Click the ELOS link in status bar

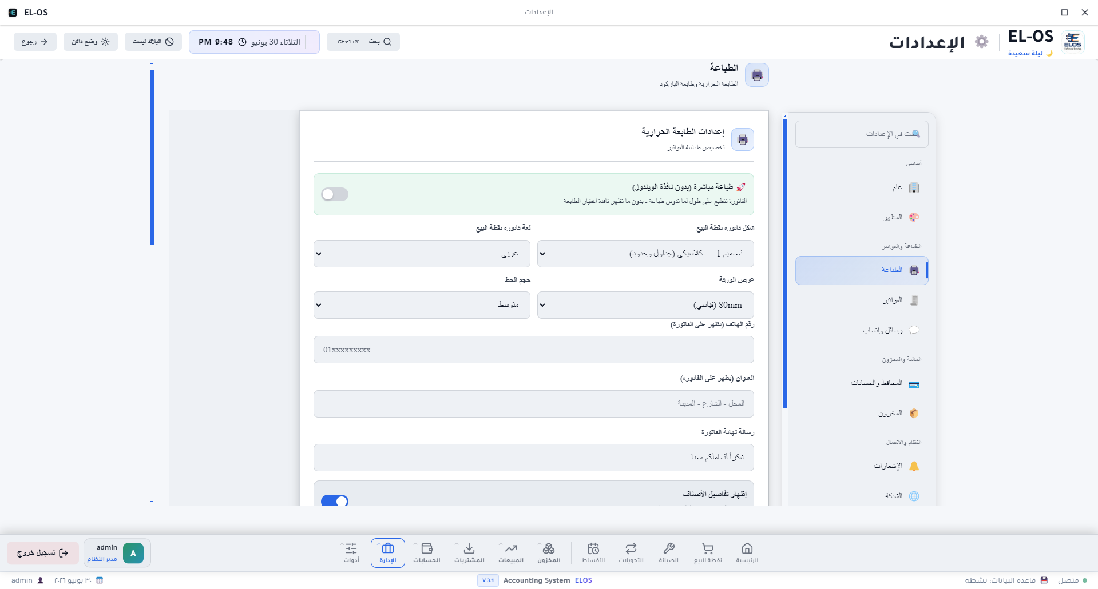[x=584, y=580]
